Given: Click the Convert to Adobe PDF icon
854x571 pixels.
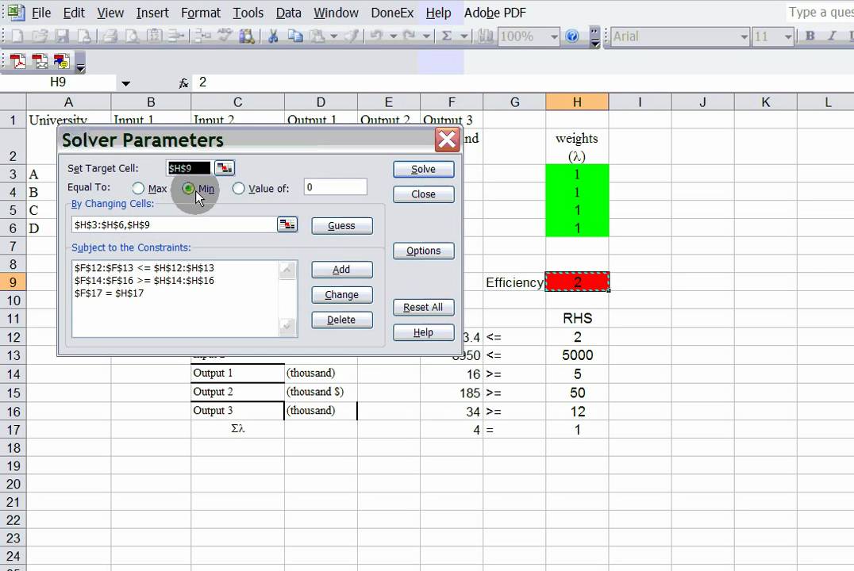Looking at the screenshot, I should (x=18, y=62).
